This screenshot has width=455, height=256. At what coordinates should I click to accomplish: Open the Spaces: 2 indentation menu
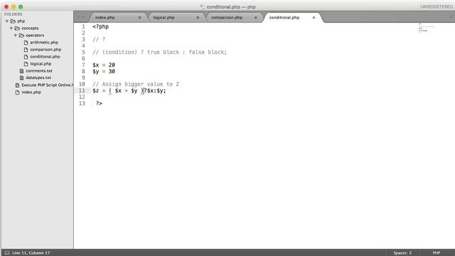pyautogui.click(x=402, y=253)
